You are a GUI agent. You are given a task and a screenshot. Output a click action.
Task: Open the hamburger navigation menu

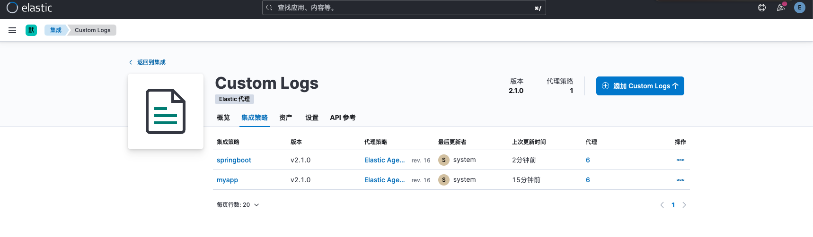pyautogui.click(x=12, y=30)
